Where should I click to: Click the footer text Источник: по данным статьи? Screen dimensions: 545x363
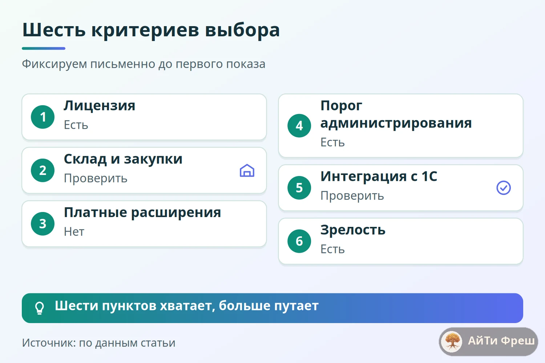click(x=99, y=343)
